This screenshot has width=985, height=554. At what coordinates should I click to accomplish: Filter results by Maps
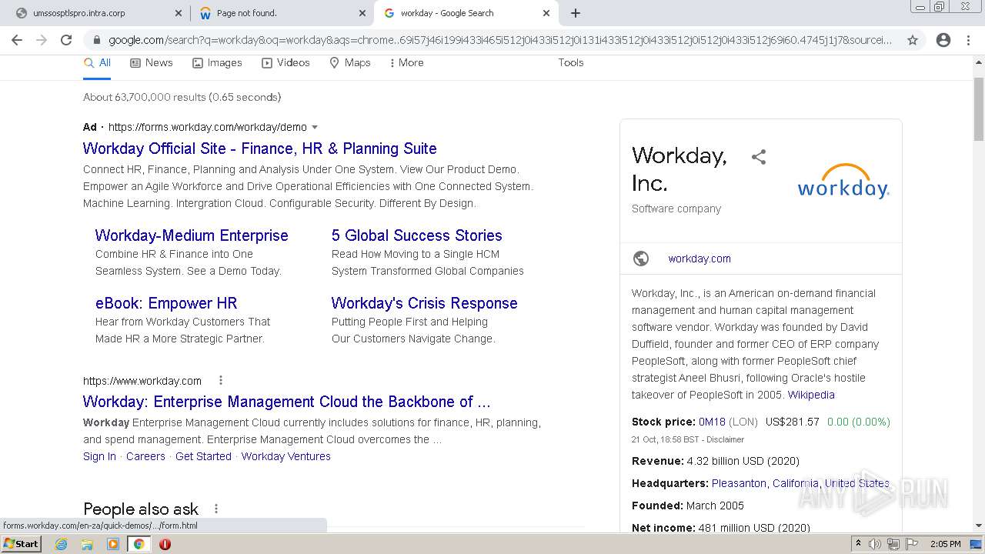(350, 63)
